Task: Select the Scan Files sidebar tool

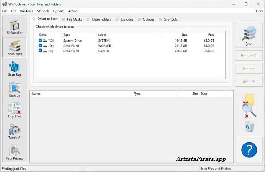Action: tap(15, 47)
